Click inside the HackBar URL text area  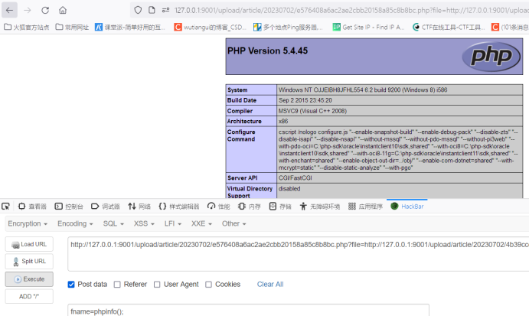click(299, 254)
